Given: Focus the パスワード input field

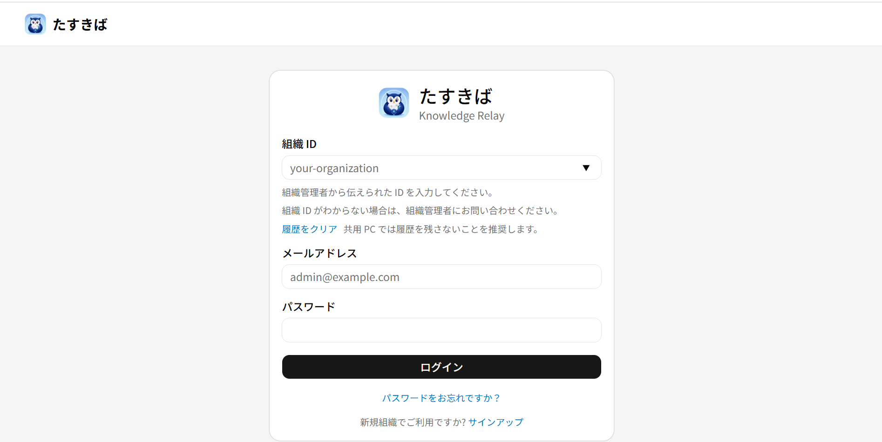Looking at the screenshot, I should [441, 330].
